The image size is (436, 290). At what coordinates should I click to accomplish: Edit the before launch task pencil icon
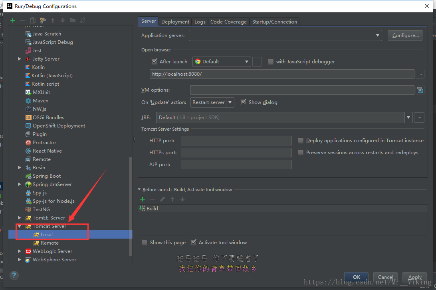pyautogui.click(x=163, y=199)
